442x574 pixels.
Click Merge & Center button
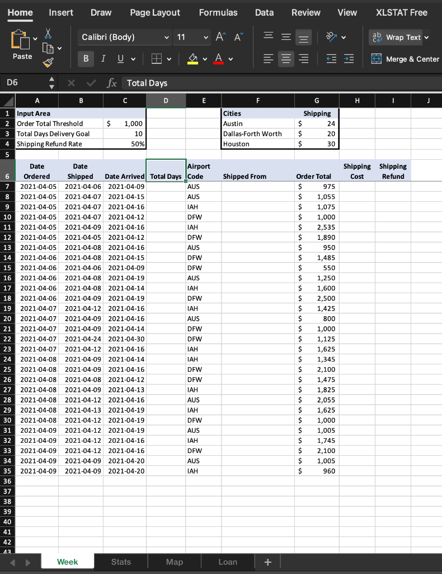tap(406, 59)
